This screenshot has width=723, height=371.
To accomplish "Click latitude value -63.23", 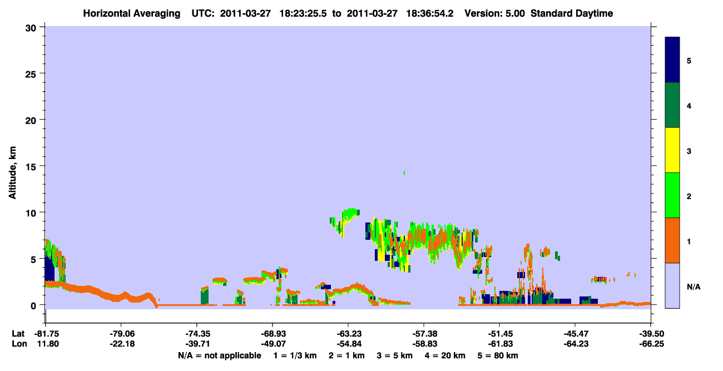I will 348,334.
